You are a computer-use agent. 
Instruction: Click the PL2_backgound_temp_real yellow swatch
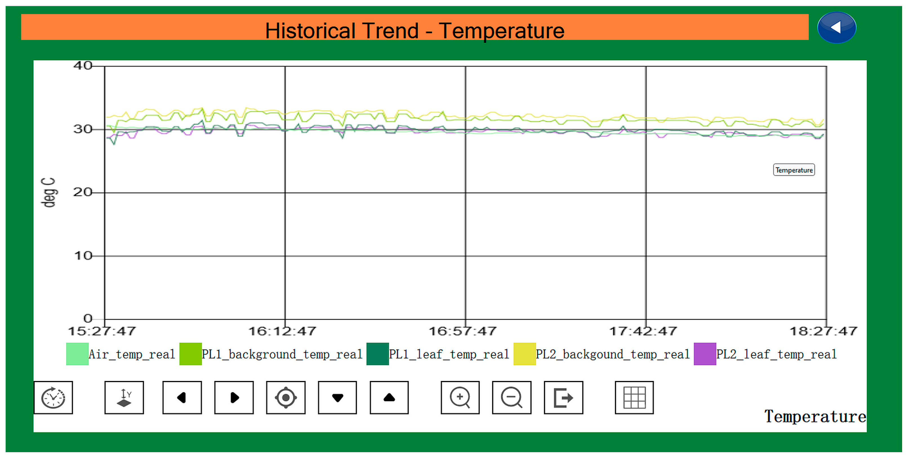(524, 354)
